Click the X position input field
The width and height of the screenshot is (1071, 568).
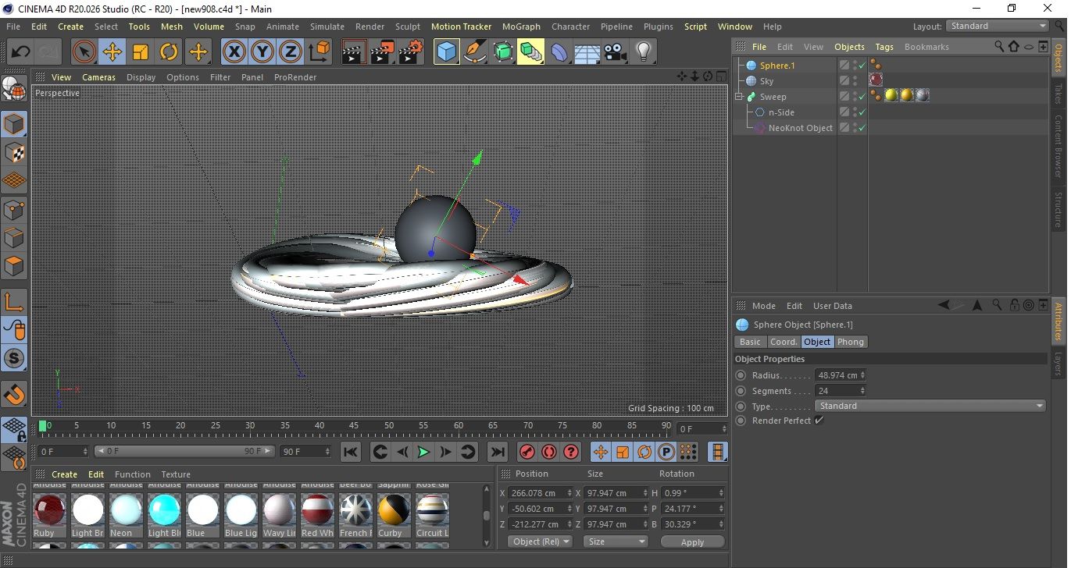tap(537, 493)
